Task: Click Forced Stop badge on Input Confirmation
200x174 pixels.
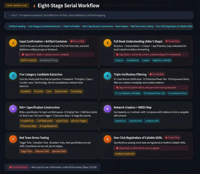Action: click(77, 41)
